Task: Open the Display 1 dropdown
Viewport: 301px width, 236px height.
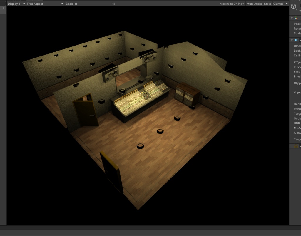Action: 16,4
